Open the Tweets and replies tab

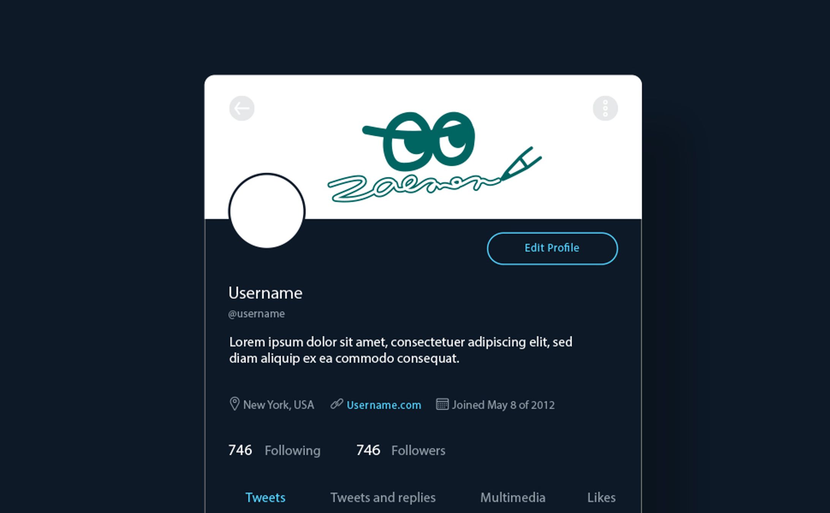383,497
